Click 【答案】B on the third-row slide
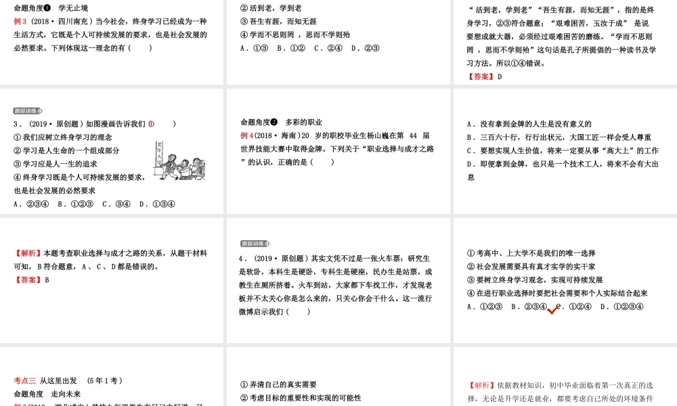The height and width of the screenshot is (406, 677). 32,280
